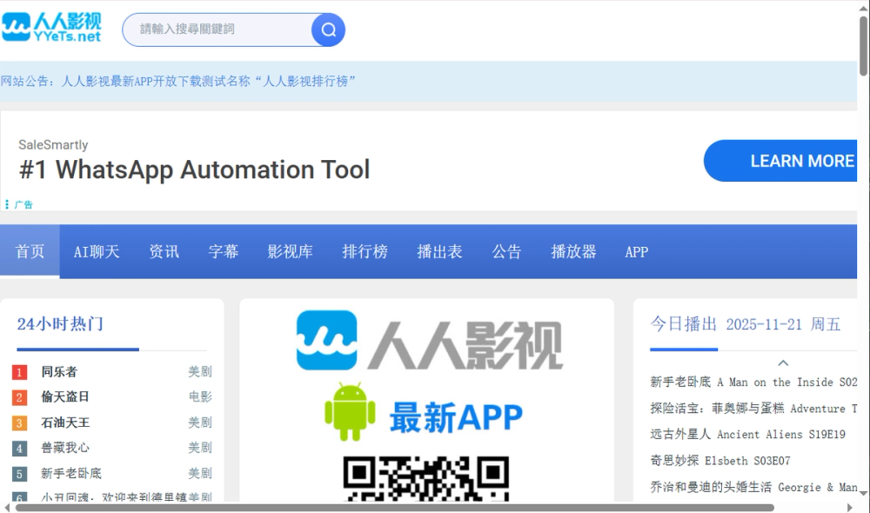Viewport: 870px width, 513px height.
Task: Click the 最新APP banner text
Action: (456, 417)
